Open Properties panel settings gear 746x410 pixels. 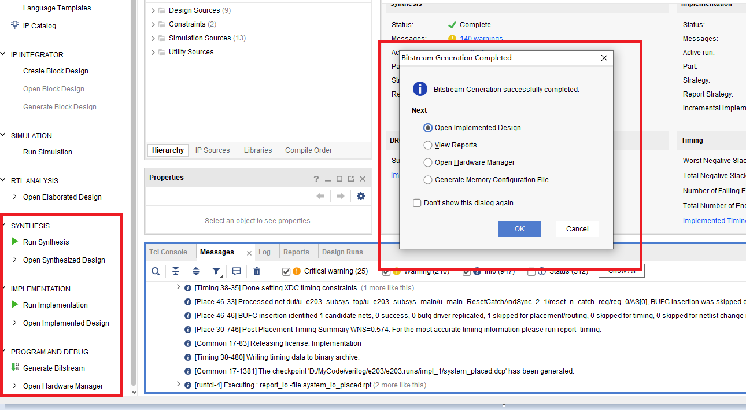click(361, 196)
